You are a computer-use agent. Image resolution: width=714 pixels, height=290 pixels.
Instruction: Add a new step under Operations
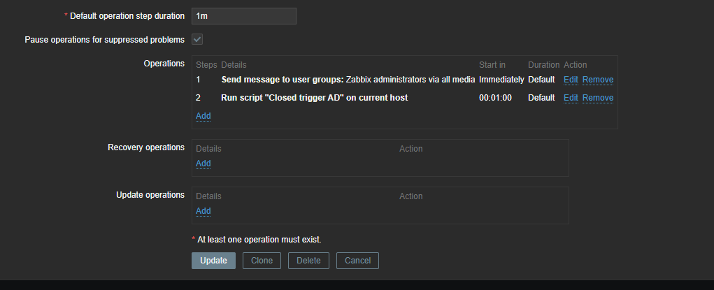[203, 116]
